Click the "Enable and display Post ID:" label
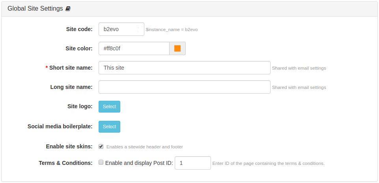The height and width of the screenshot is (183, 379). click(139, 163)
